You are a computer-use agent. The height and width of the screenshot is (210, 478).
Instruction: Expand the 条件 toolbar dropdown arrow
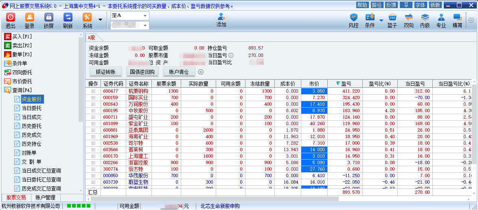[382, 20]
